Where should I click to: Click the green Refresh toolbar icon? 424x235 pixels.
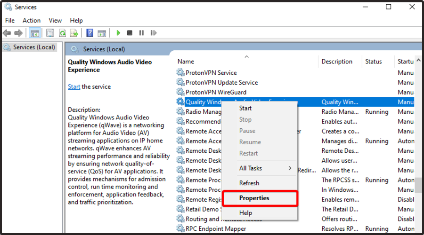[63, 33]
